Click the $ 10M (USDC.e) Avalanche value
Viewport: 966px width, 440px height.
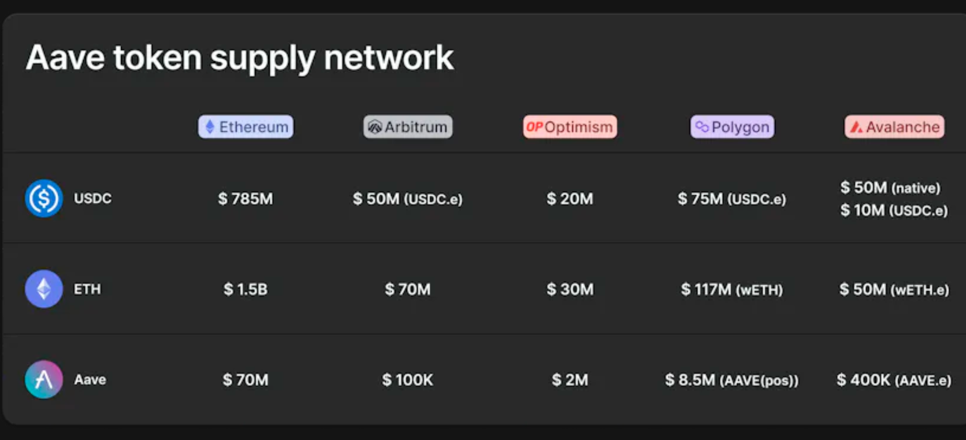pyautogui.click(x=894, y=210)
